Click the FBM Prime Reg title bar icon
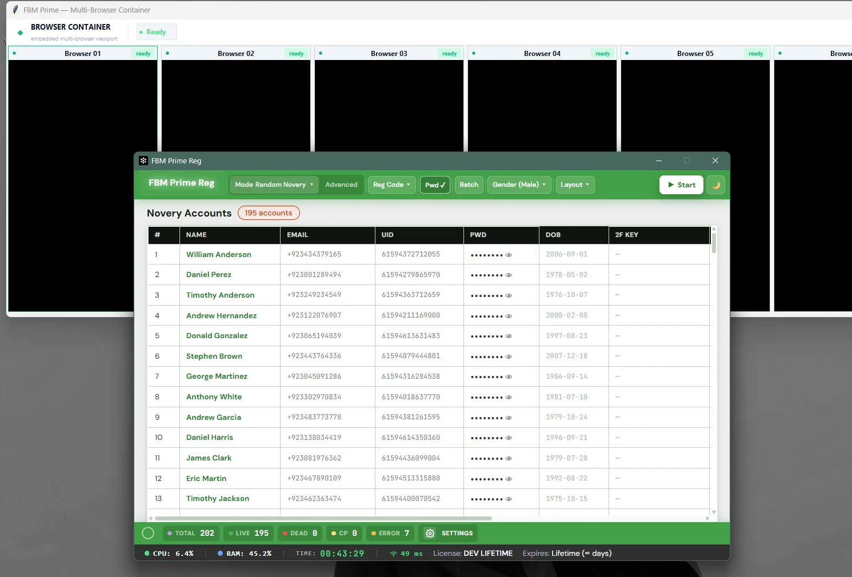This screenshot has height=577, width=852. tap(143, 161)
